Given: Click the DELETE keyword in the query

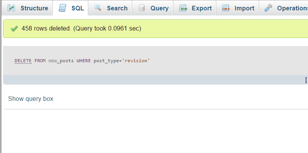Looking at the screenshot, I should click(x=23, y=61).
